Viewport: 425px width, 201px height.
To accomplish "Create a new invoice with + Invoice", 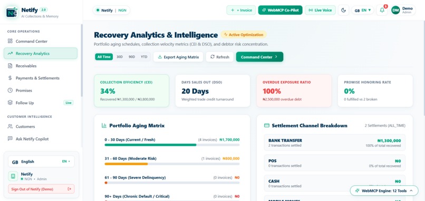I will [241, 11].
